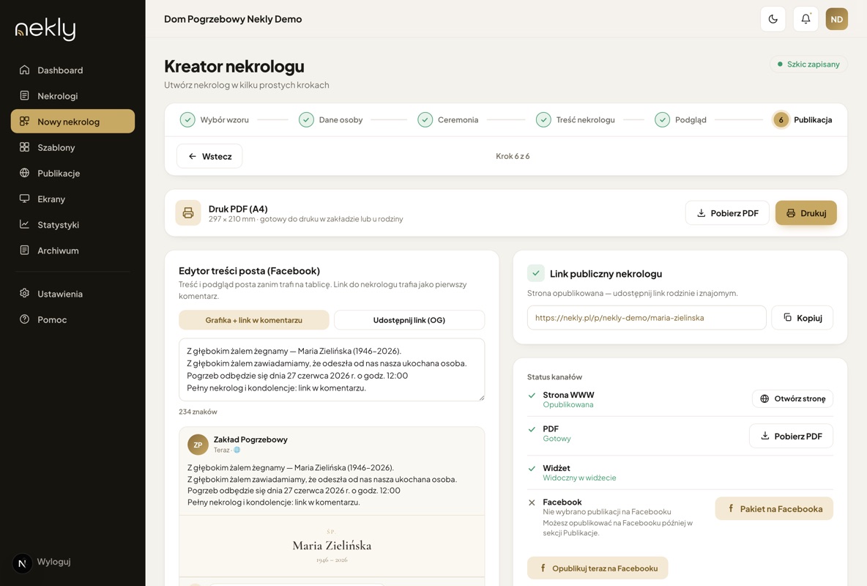
Task: Open Nowy nekrolog in sidebar
Action: tap(72, 121)
